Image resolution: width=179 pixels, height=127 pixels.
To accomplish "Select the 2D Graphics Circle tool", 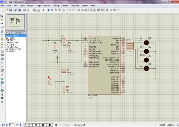I will 2,82.
